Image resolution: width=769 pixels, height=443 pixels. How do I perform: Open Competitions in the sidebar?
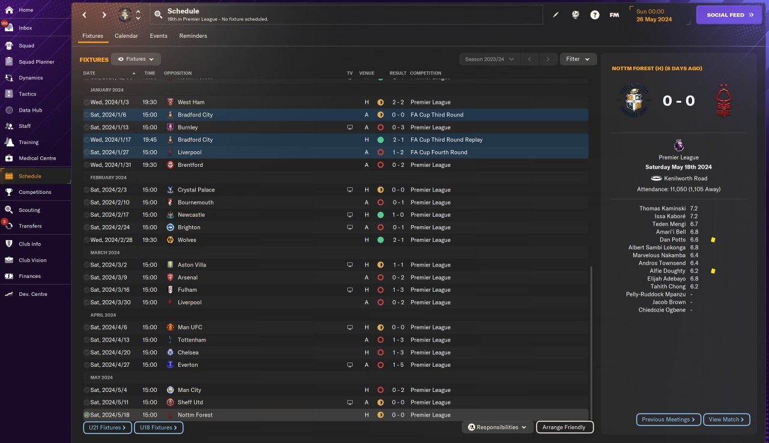(x=35, y=192)
